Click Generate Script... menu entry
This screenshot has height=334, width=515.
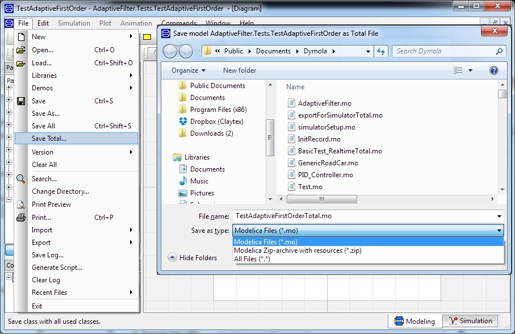pyautogui.click(x=76, y=268)
